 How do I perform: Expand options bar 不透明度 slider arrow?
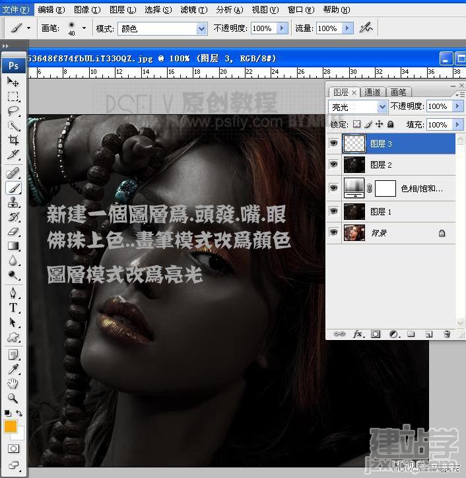tap(282, 28)
